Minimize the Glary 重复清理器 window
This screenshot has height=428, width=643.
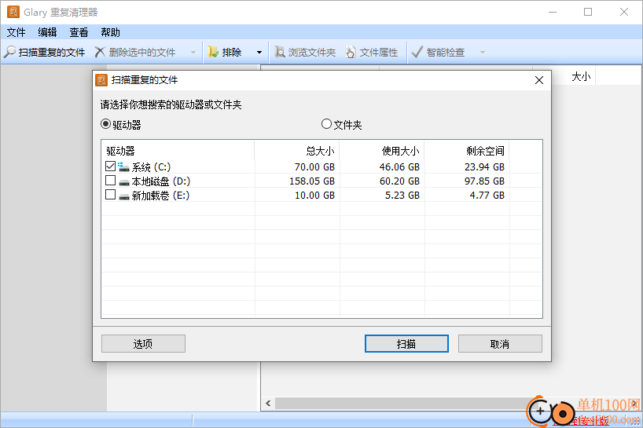553,12
